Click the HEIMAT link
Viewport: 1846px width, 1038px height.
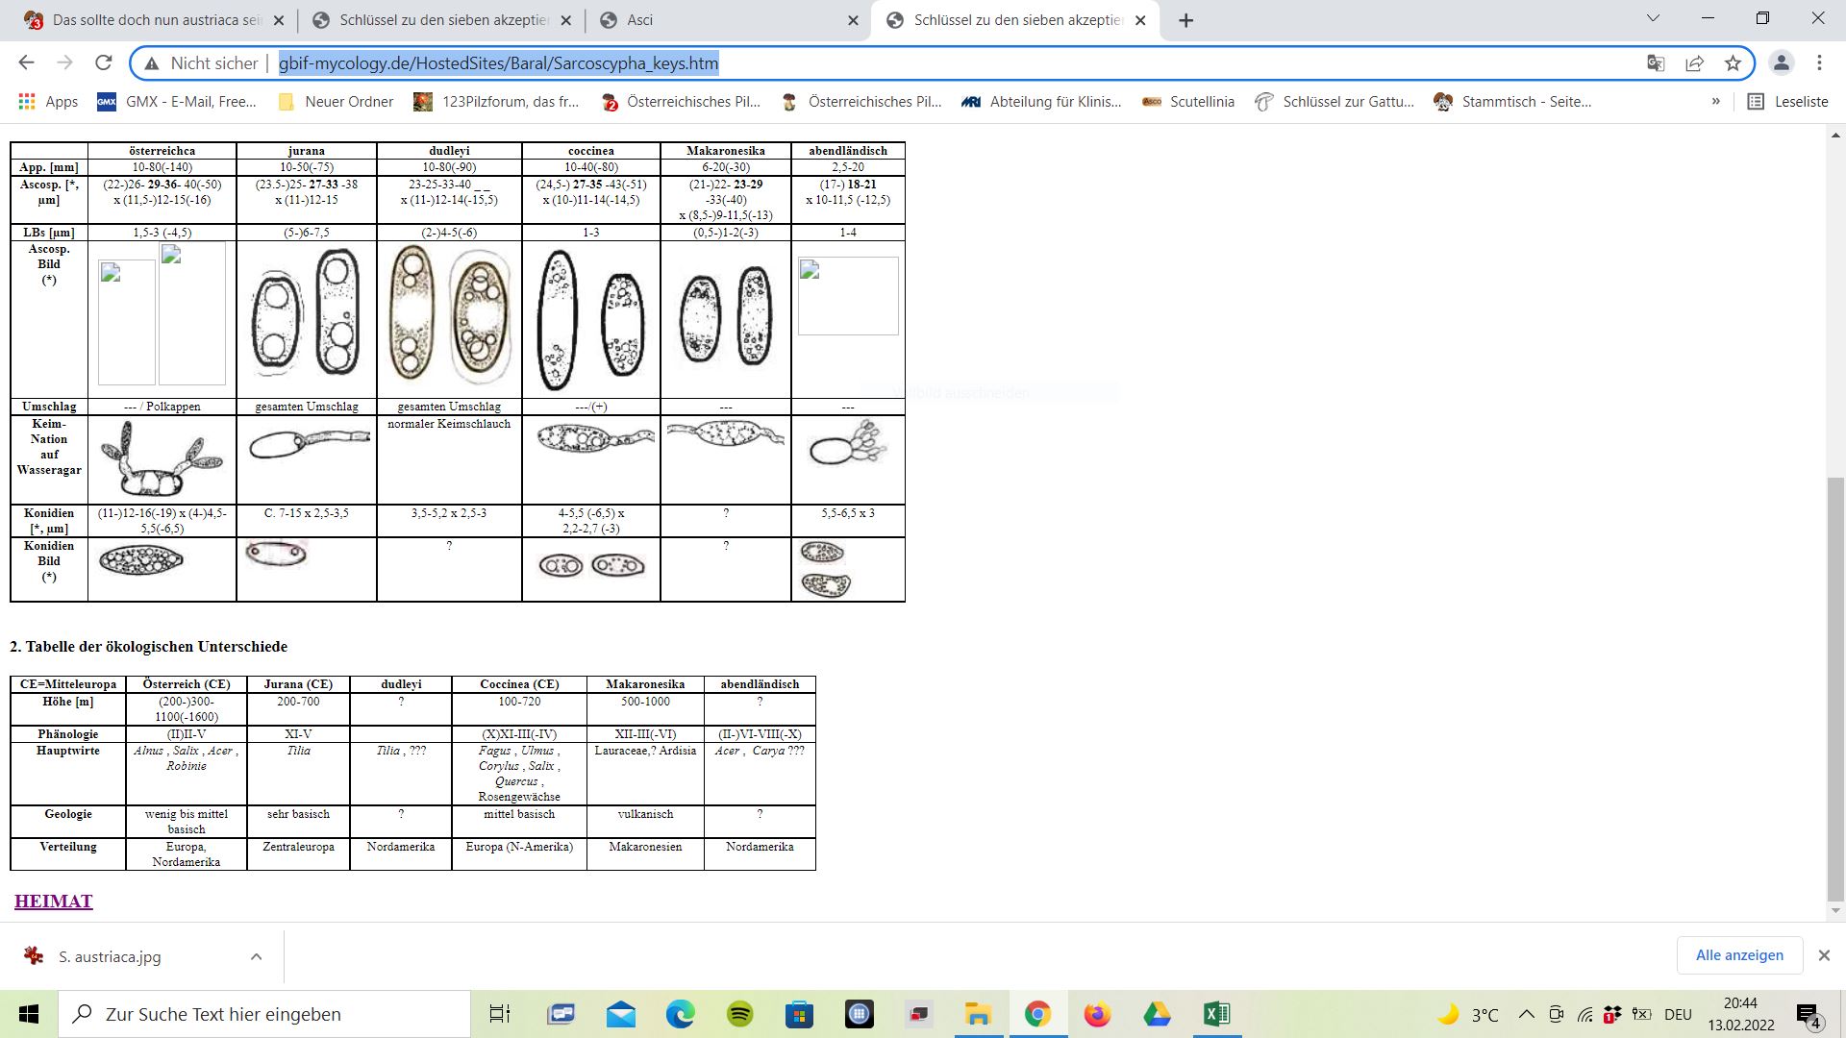tap(54, 902)
